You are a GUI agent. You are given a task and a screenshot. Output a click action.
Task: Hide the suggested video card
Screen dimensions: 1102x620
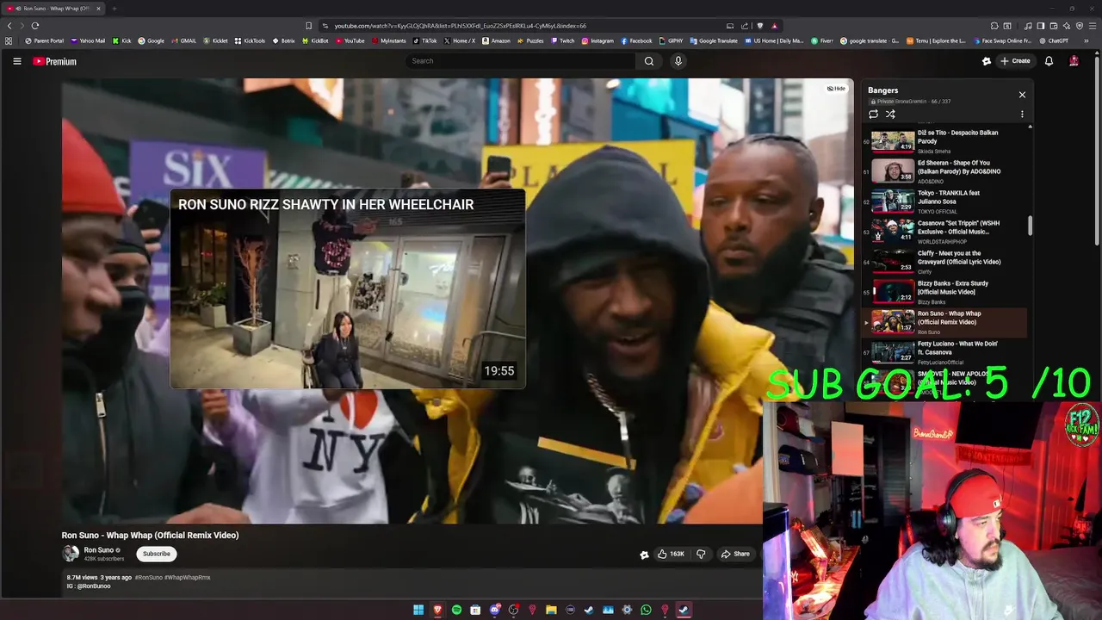tap(837, 89)
